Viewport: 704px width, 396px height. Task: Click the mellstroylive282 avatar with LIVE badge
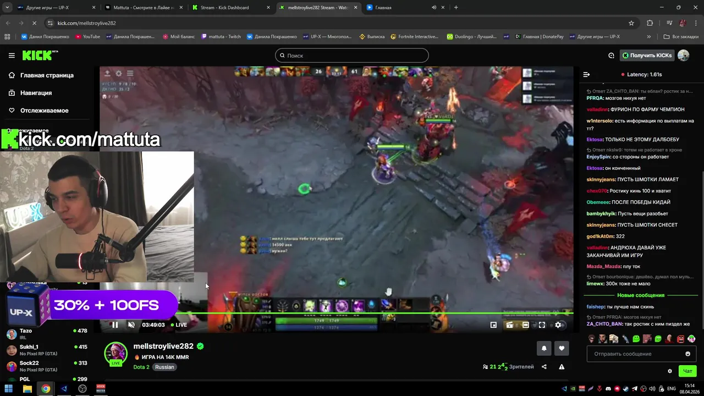click(x=116, y=354)
